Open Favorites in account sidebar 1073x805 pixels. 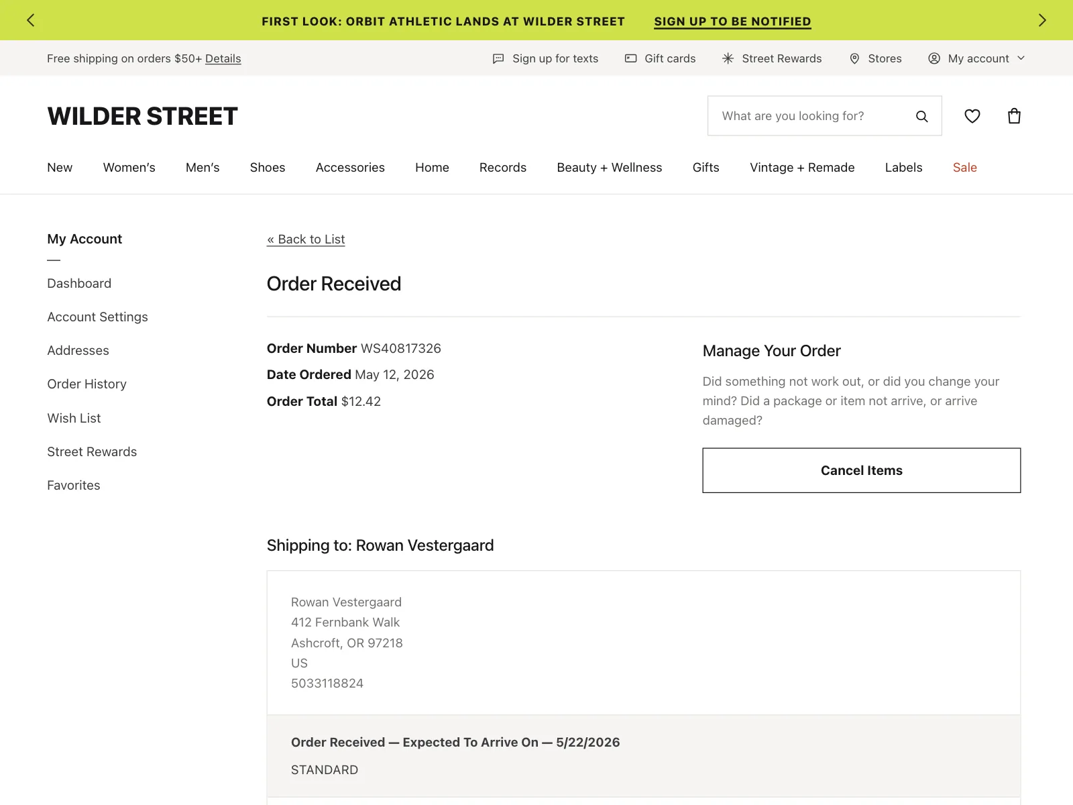click(74, 486)
